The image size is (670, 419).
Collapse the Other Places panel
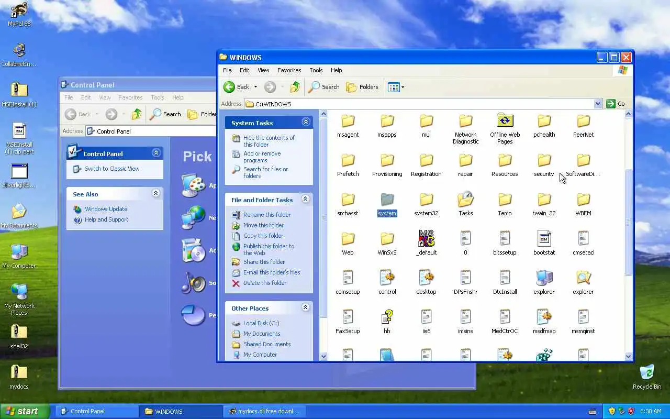point(306,307)
